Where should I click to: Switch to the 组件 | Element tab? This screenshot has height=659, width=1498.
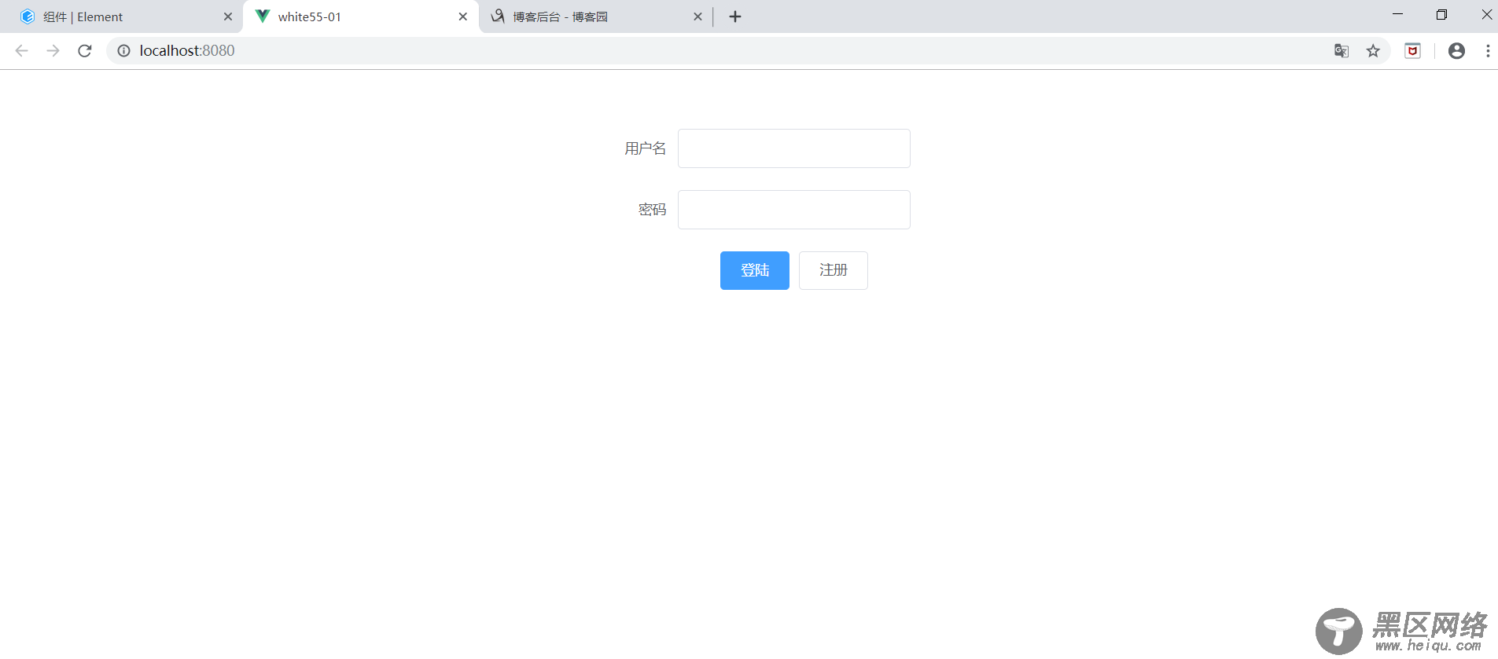coord(126,16)
